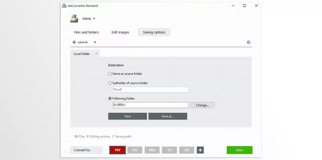Viewport: 322px width, 160px height.
Task: Choose Same as source folder option
Action: tap(125, 73)
